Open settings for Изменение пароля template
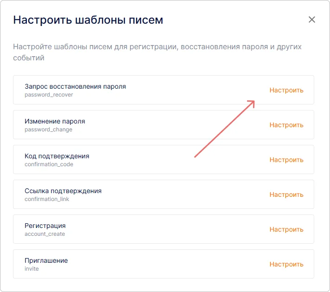 286,125
